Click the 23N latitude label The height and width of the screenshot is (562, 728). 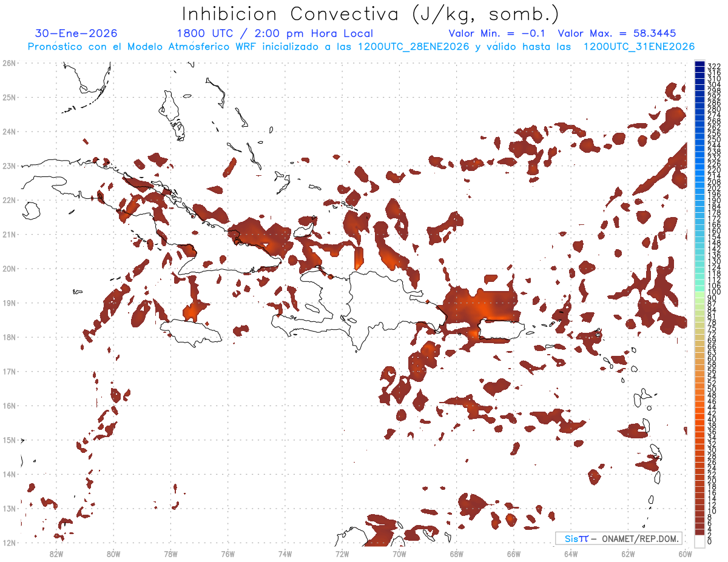click(9, 166)
